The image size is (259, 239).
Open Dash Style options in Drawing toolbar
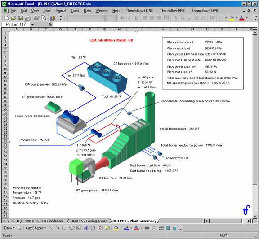click(x=154, y=228)
